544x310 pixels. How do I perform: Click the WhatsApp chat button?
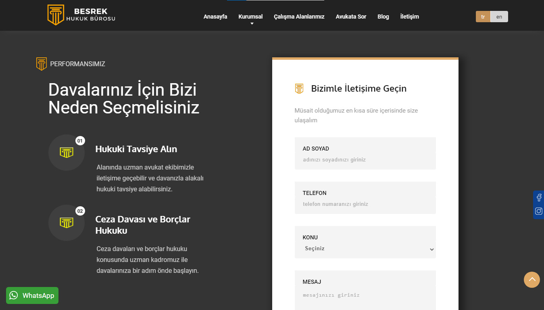click(32, 295)
